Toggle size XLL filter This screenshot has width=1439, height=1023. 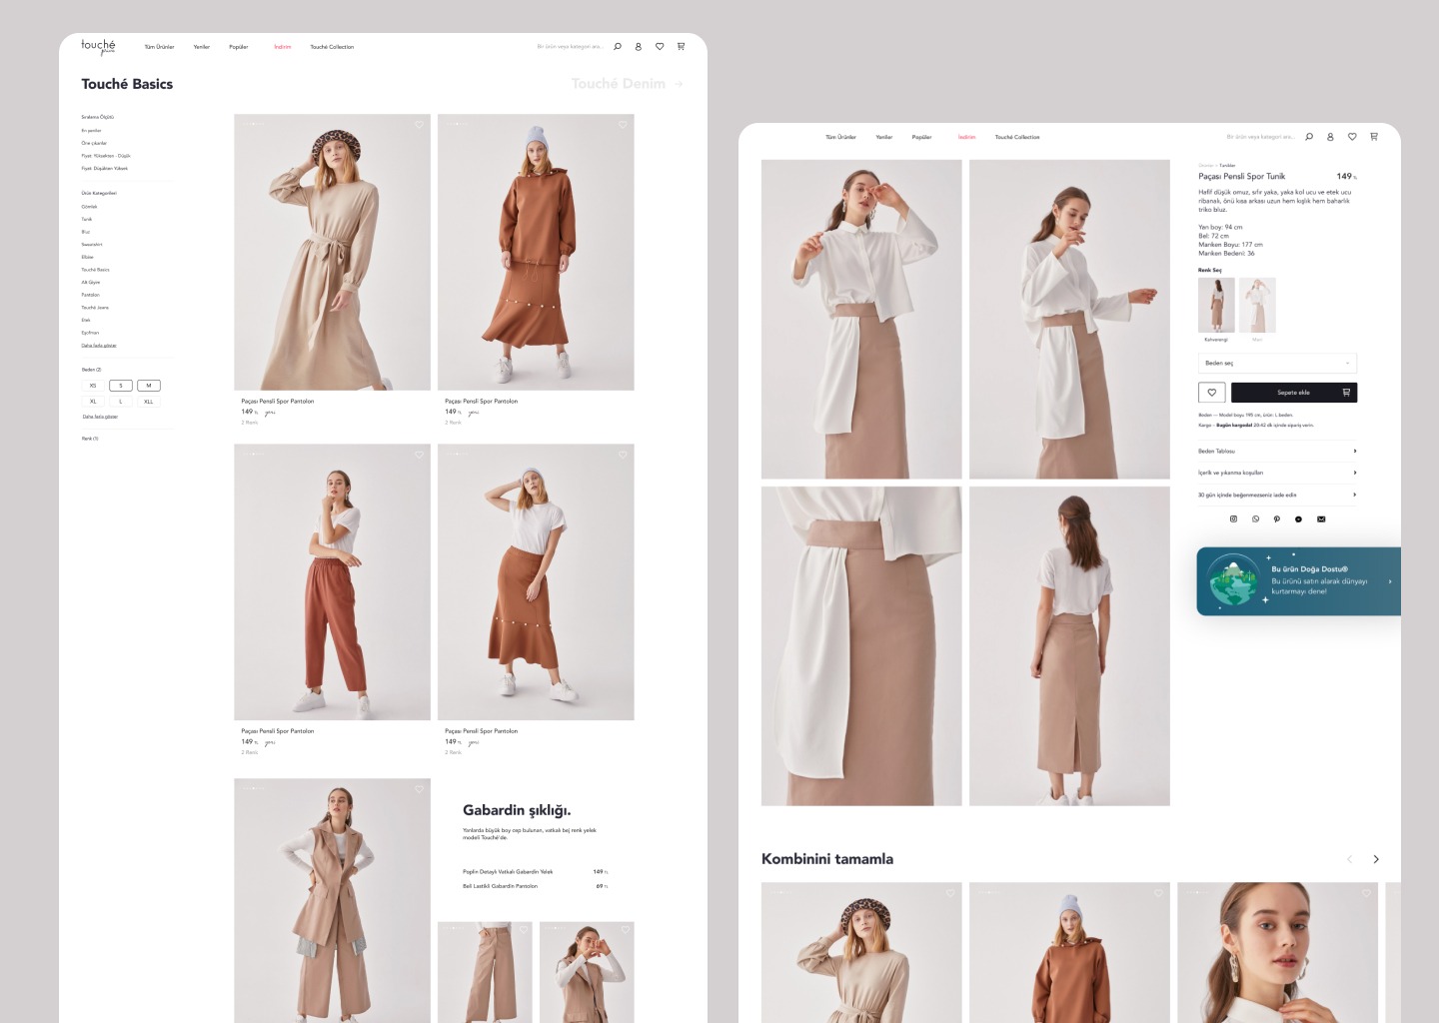click(149, 402)
